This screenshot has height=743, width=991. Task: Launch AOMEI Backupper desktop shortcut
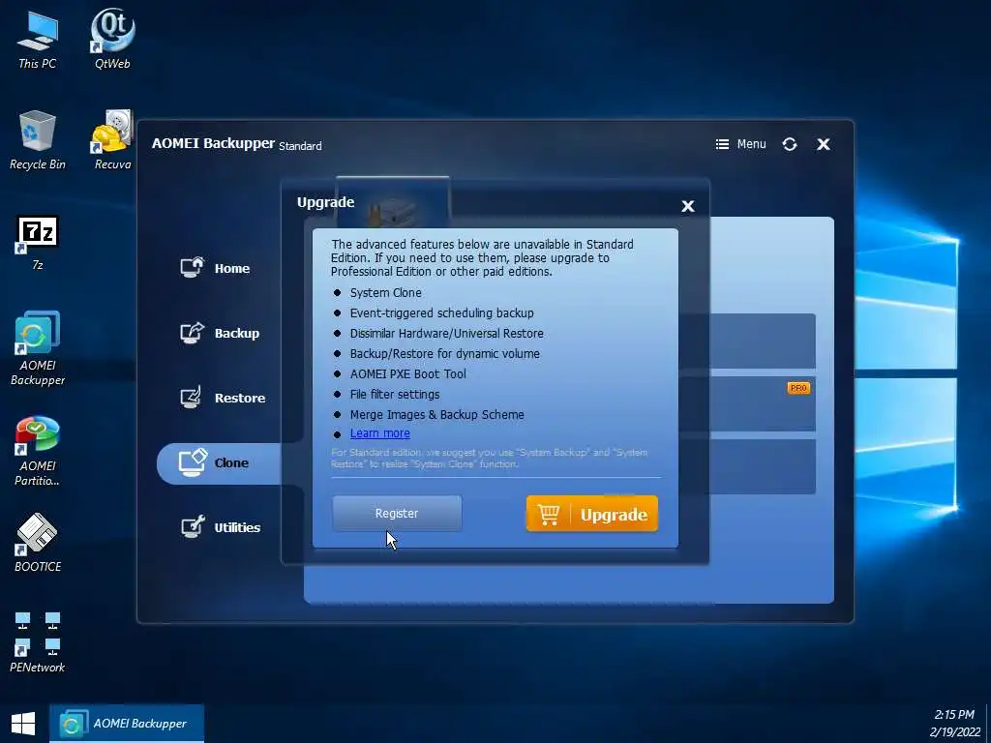(38, 347)
